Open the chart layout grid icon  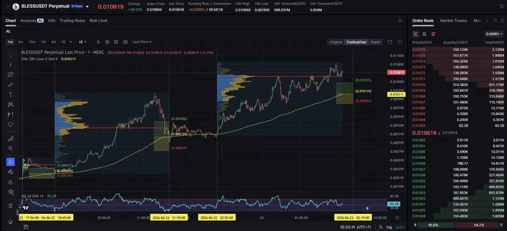click(116, 42)
